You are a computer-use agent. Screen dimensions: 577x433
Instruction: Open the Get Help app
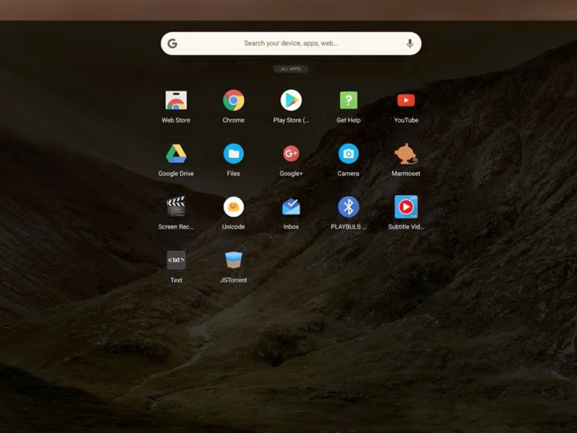point(348,101)
